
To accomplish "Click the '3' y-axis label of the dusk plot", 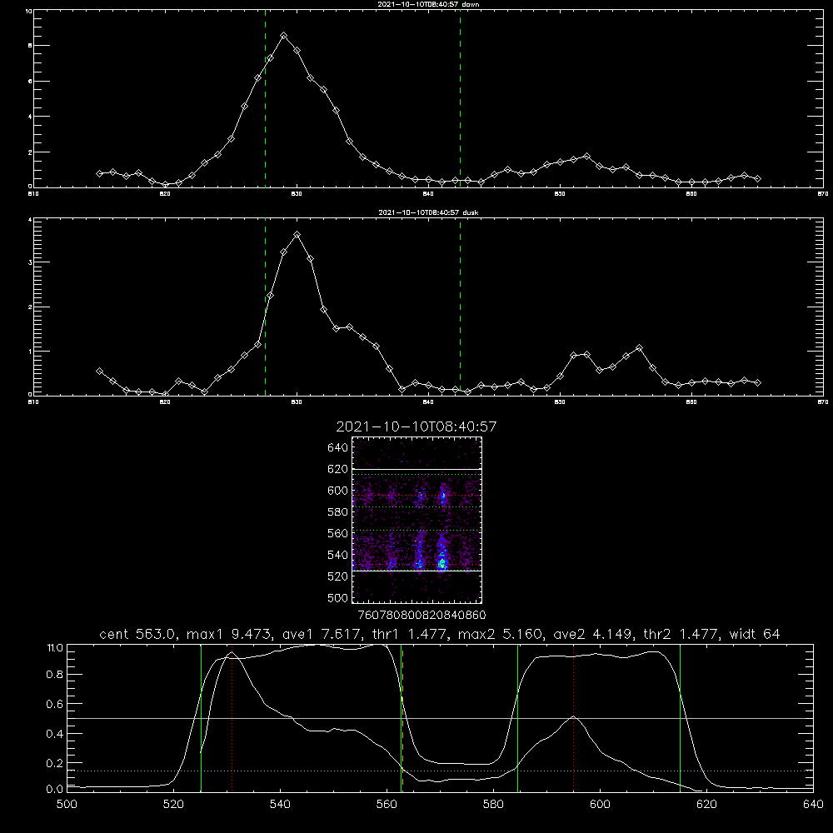I will (x=30, y=263).
